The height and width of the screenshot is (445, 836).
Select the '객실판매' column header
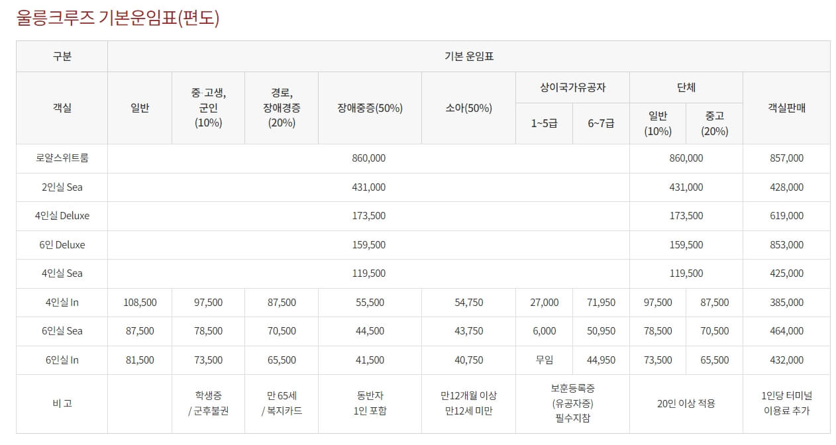click(x=786, y=108)
